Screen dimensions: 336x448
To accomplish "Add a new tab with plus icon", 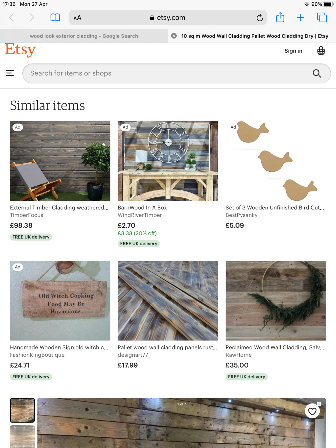I will [300, 18].
